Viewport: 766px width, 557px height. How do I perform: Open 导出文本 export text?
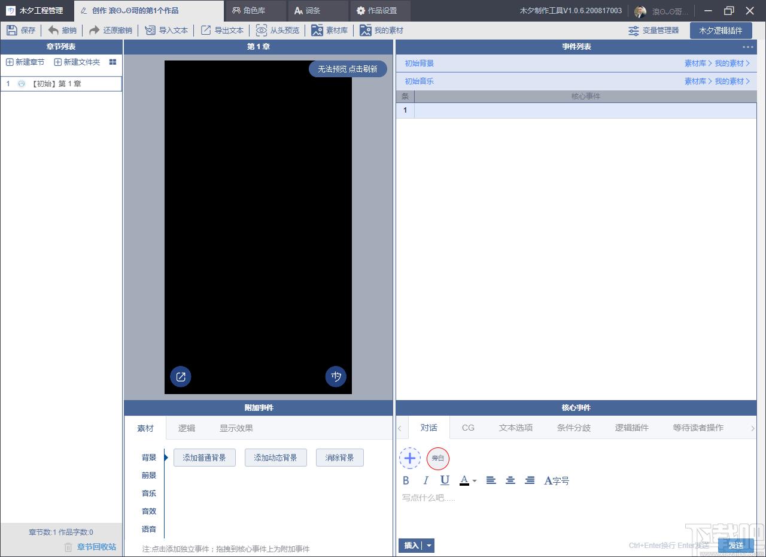222,30
